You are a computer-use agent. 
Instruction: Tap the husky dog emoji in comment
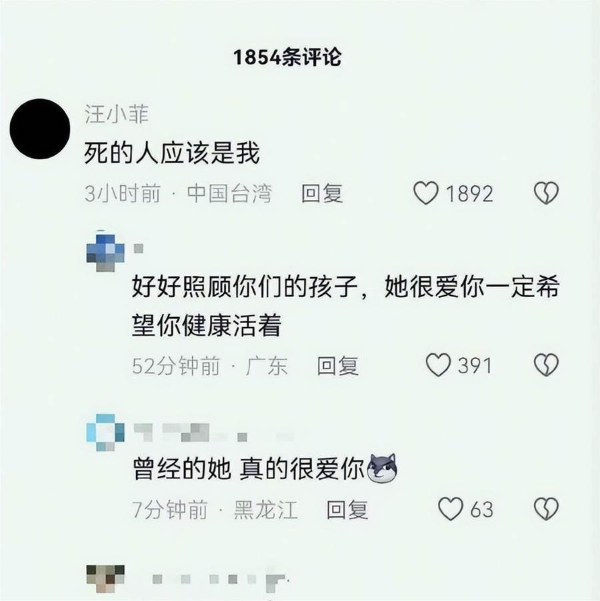coord(382,468)
